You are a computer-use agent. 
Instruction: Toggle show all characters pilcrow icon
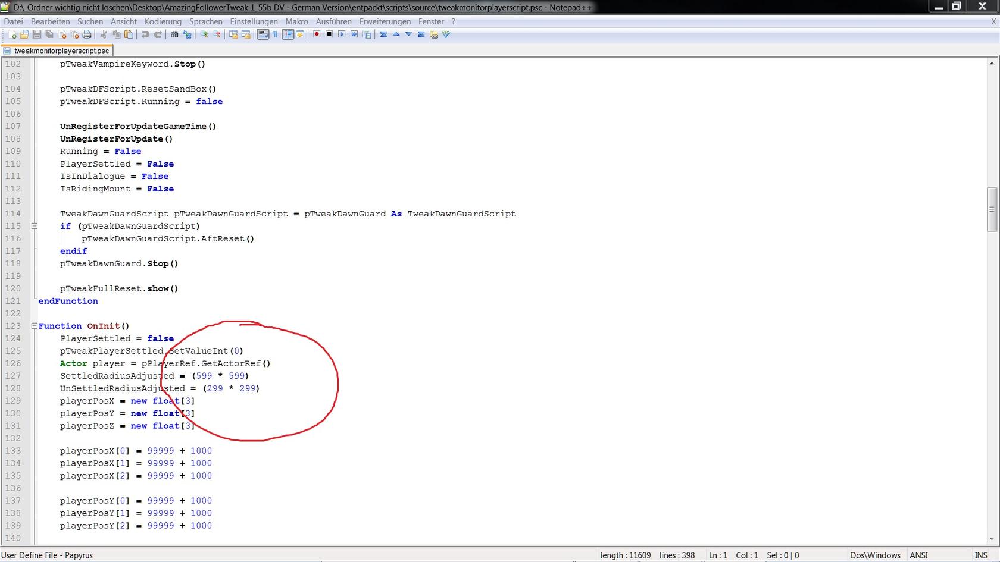click(275, 34)
